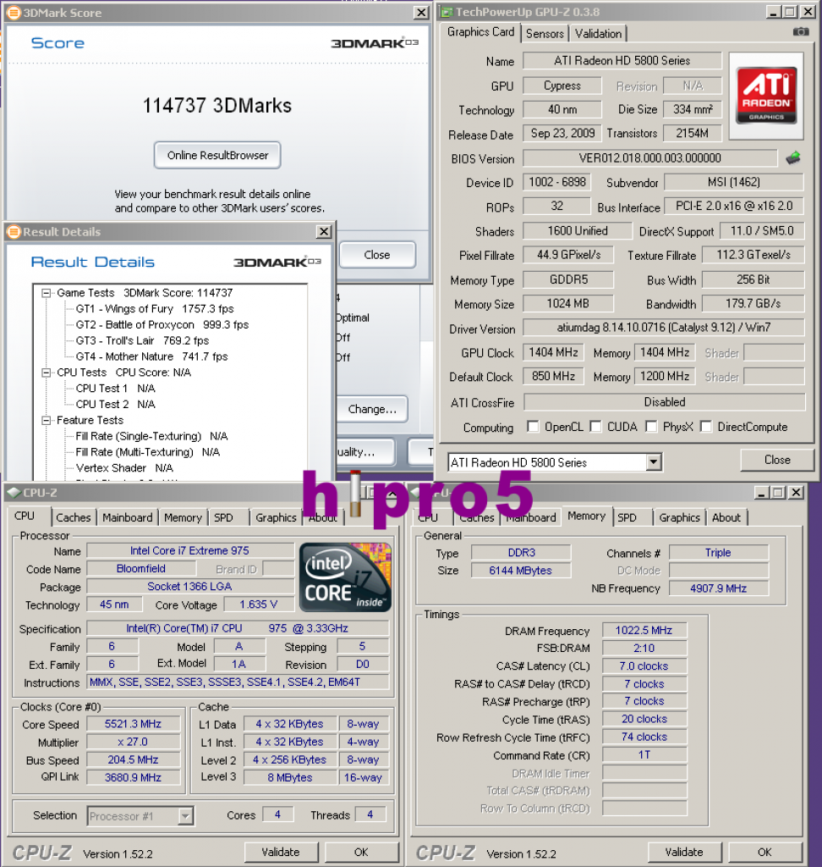Click the GPU-Z title bar icon

[447, 12]
